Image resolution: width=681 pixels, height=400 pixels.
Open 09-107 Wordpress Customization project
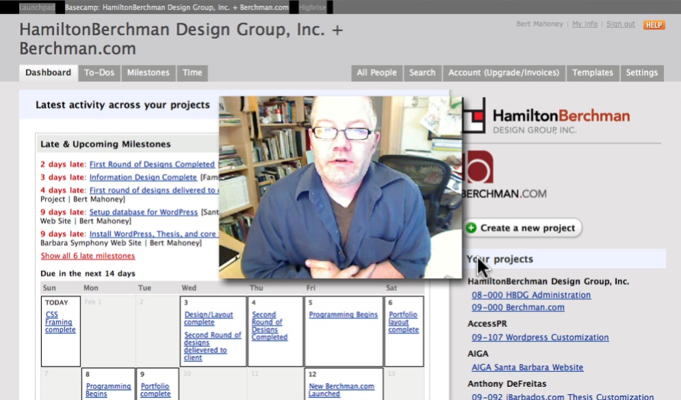(540, 337)
